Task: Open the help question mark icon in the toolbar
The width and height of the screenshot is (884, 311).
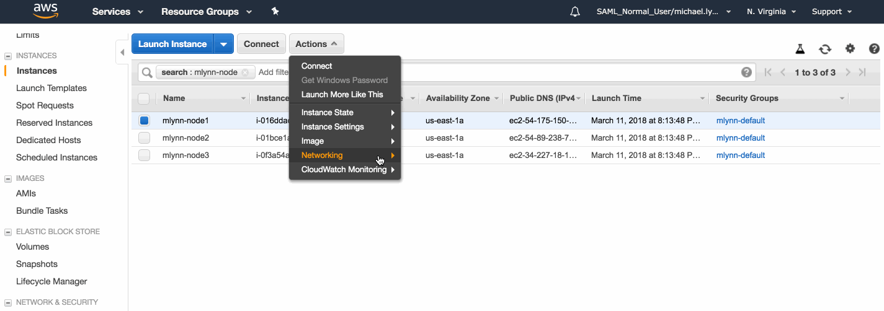Action: (x=874, y=49)
